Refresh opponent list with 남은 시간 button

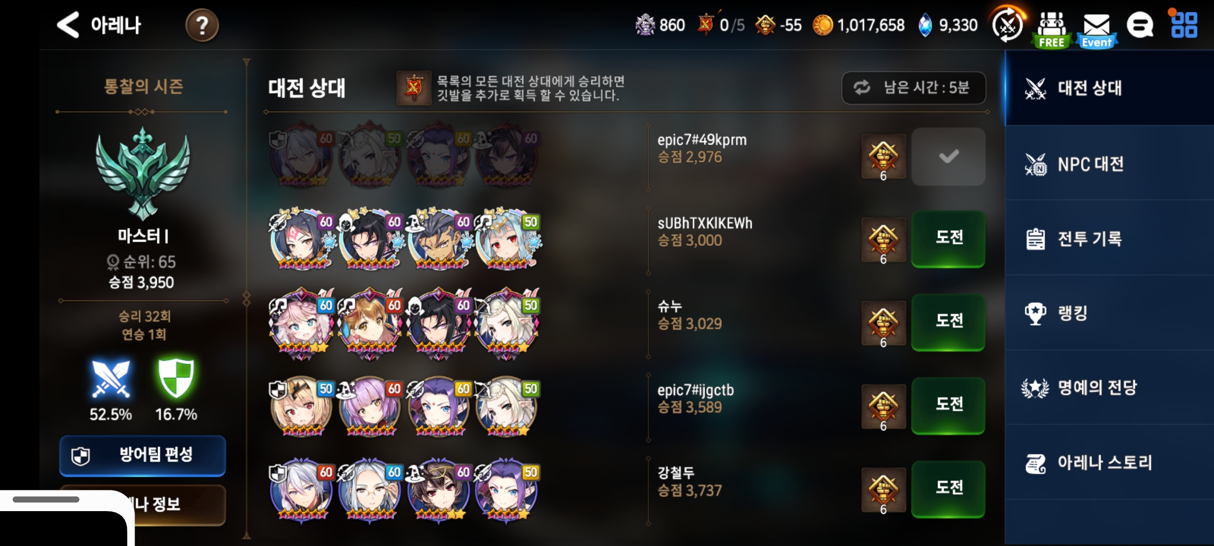click(914, 88)
